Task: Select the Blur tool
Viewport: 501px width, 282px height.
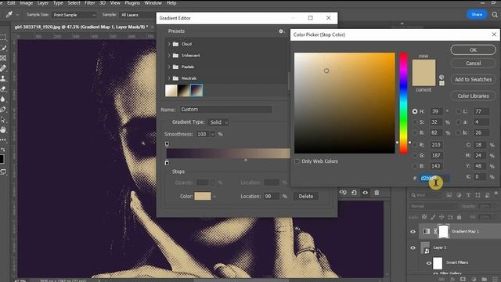Action: click(x=3, y=99)
